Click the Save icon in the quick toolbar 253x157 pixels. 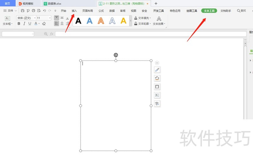coord(22,11)
